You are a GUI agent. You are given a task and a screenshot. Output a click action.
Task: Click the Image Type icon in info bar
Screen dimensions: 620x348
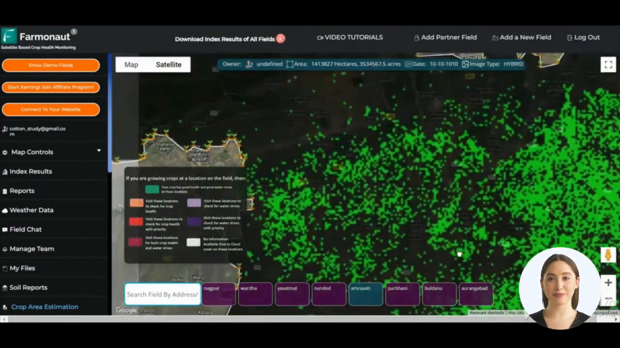point(465,64)
